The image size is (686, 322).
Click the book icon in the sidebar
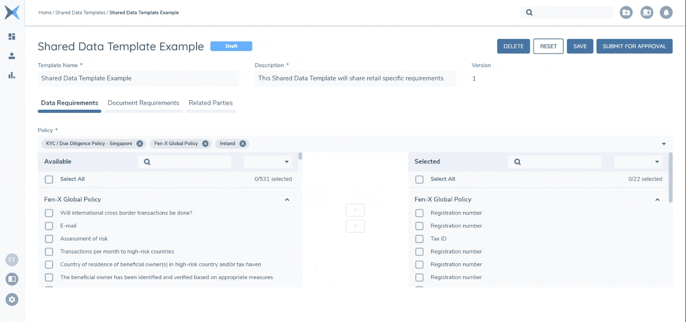click(12, 279)
